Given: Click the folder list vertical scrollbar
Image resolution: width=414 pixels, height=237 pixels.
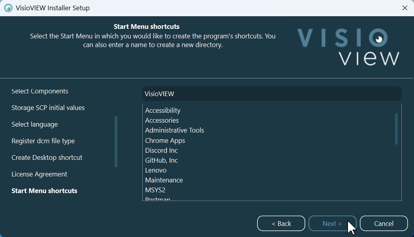Looking at the screenshot, I should click(396, 129).
